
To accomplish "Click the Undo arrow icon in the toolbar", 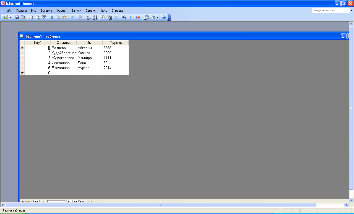I will tap(72, 17).
